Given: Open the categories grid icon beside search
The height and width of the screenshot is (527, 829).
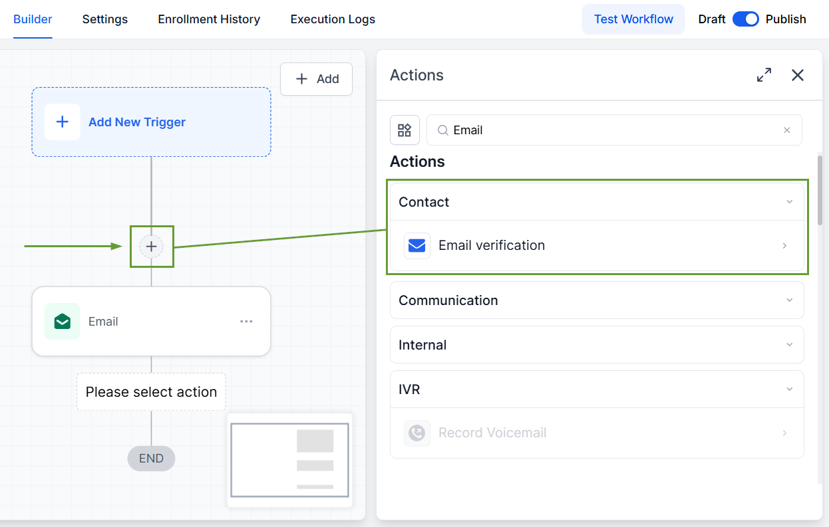Looking at the screenshot, I should (405, 130).
